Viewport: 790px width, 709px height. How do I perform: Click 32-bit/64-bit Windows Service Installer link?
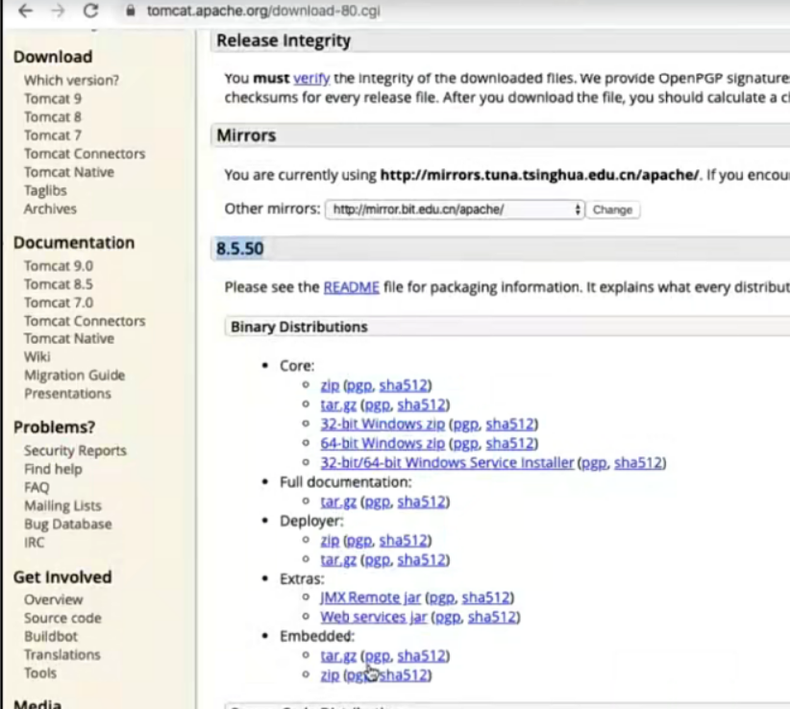(447, 463)
